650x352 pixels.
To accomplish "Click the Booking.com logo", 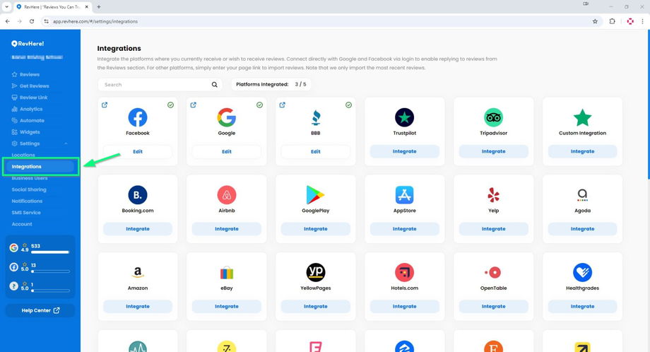I will (x=138, y=195).
